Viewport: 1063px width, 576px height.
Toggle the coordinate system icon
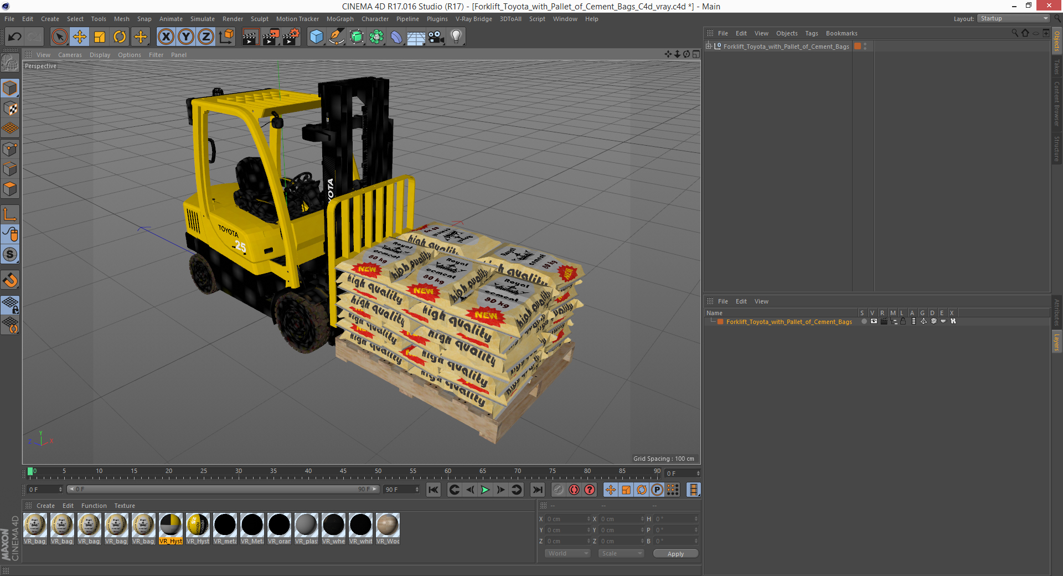(x=226, y=37)
